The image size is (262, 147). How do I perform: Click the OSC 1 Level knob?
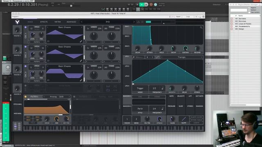tap(32, 35)
